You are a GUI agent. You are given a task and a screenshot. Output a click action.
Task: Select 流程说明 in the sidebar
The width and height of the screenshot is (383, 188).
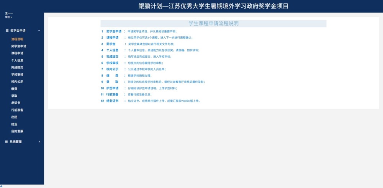[x=17, y=39]
